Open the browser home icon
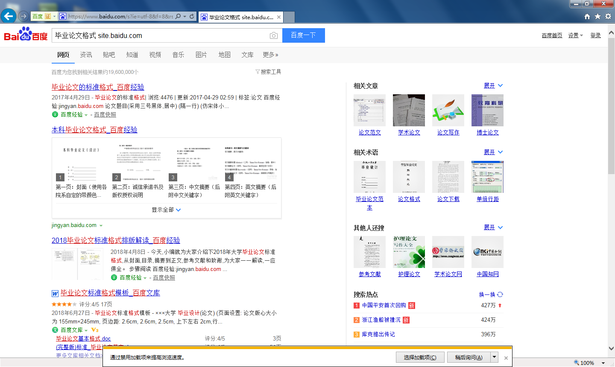The width and height of the screenshot is (615, 367). (587, 16)
